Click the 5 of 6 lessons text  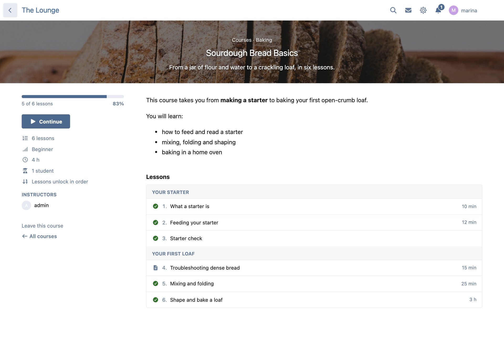37,104
